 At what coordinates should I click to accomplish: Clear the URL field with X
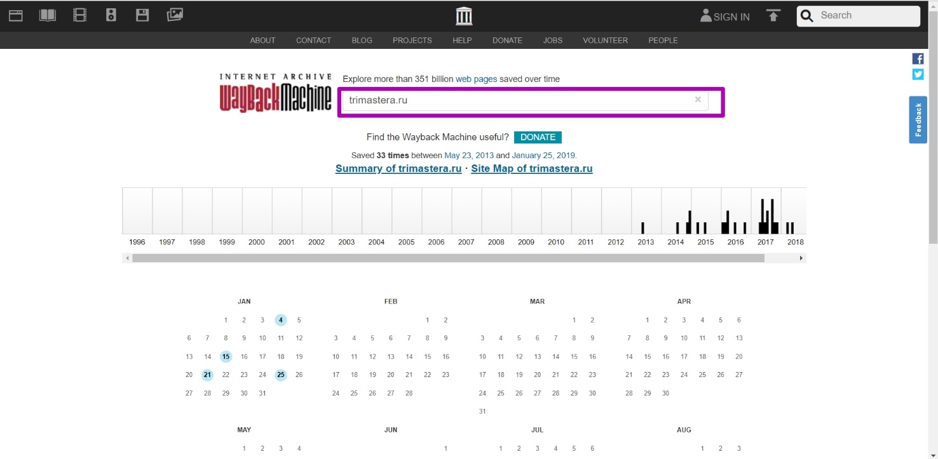[698, 100]
